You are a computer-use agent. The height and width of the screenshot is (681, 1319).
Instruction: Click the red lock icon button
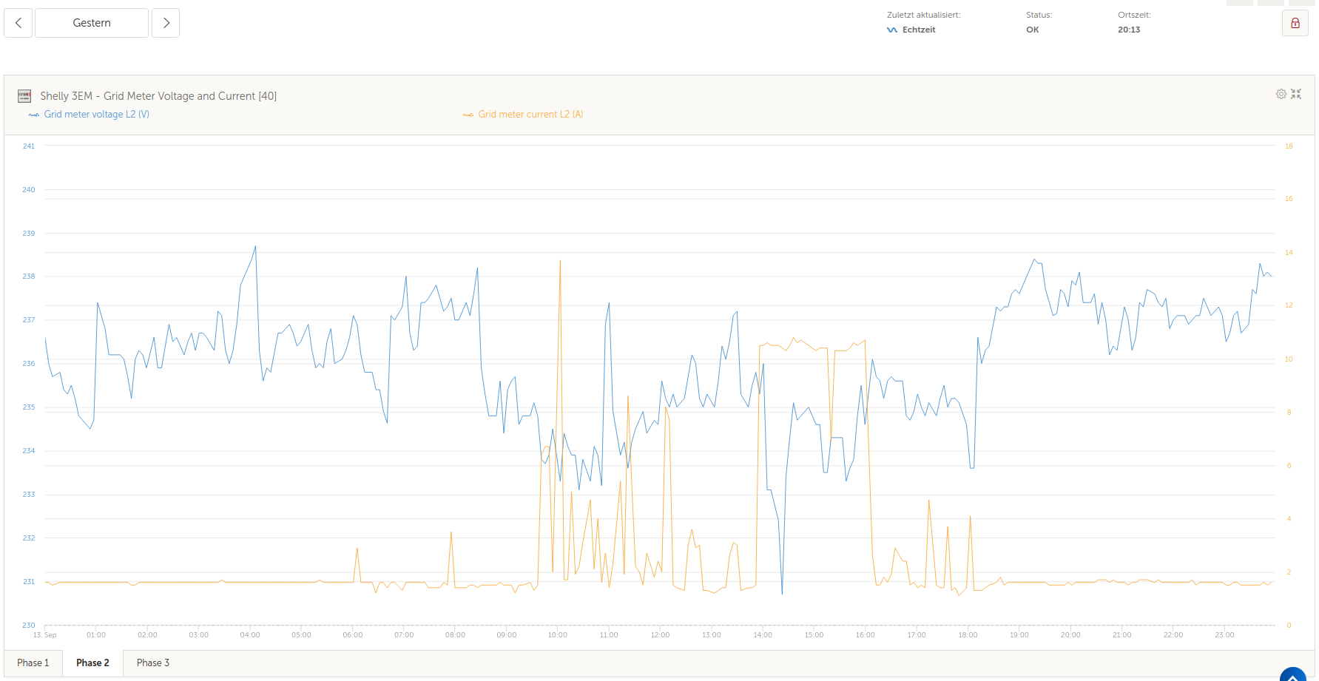click(x=1295, y=23)
